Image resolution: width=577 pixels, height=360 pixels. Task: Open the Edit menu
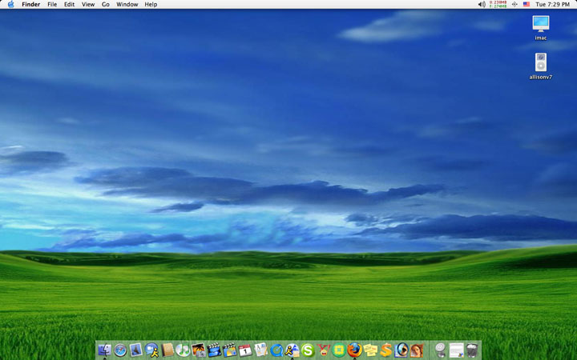pos(69,5)
